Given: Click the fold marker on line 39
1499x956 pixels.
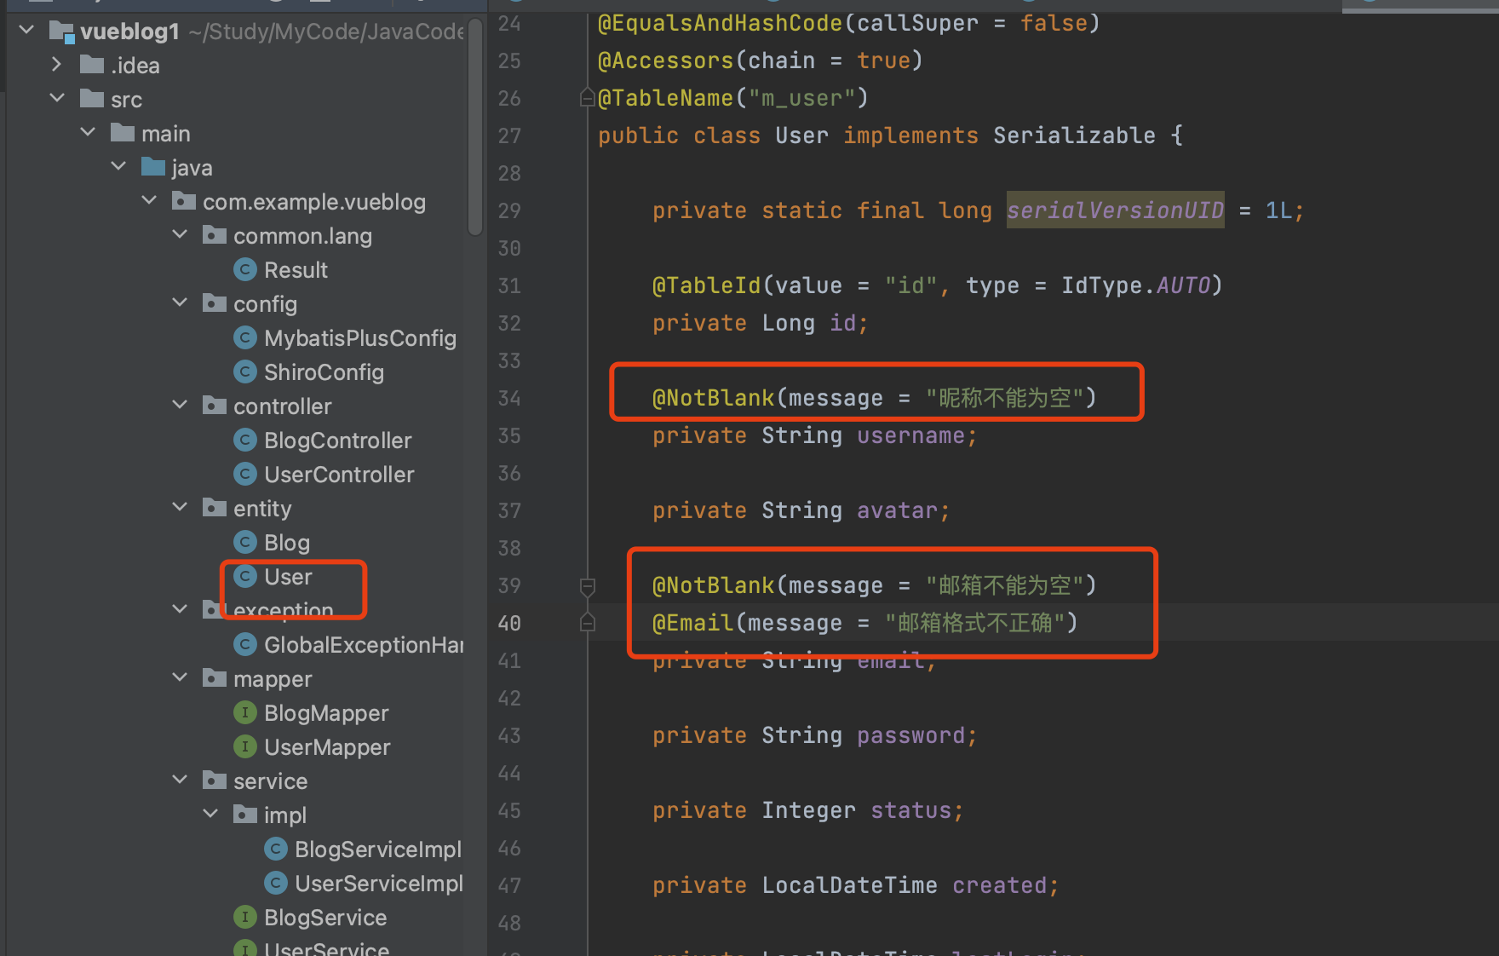Looking at the screenshot, I should pyautogui.click(x=587, y=586).
